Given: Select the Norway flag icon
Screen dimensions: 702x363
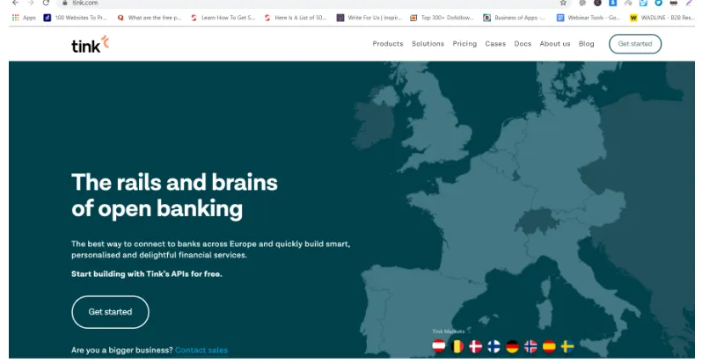Looking at the screenshot, I should pyautogui.click(x=530, y=346).
